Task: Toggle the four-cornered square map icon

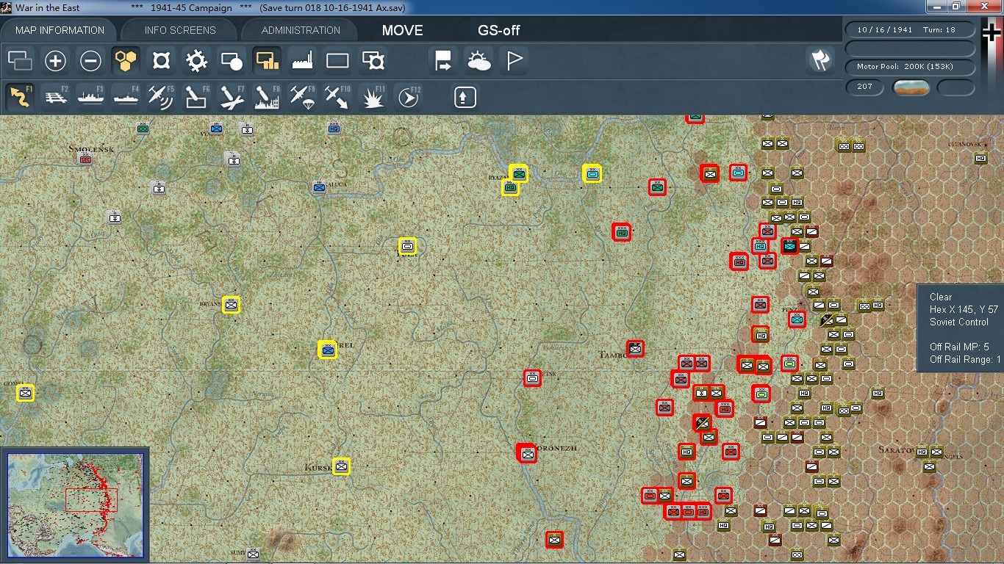Action: pyautogui.click(x=161, y=61)
